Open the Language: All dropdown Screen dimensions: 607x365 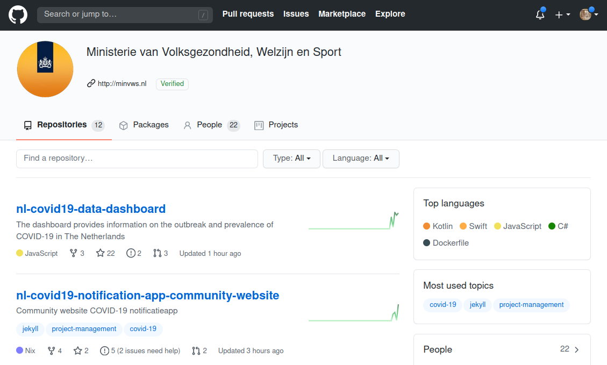tap(361, 159)
